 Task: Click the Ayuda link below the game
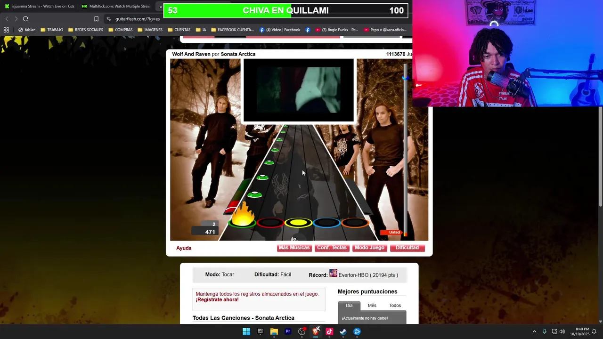click(x=184, y=248)
